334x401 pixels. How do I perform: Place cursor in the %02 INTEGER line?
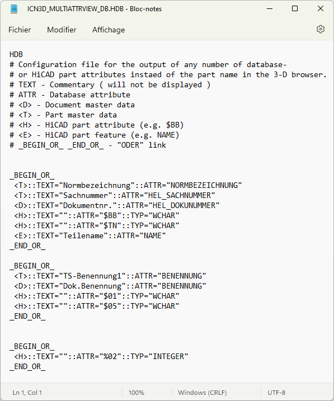click(x=101, y=356)
